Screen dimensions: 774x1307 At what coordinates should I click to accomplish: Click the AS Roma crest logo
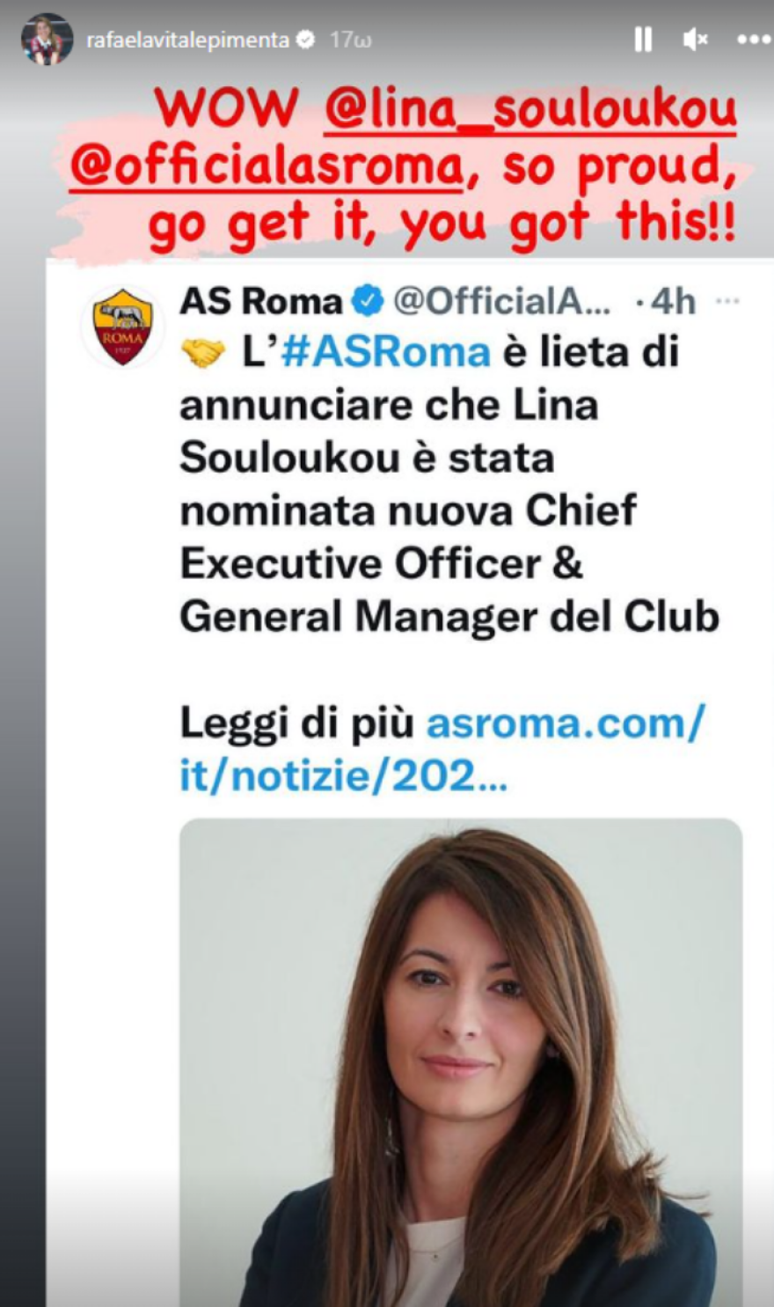pyautogui.click(x=122, y=327)
